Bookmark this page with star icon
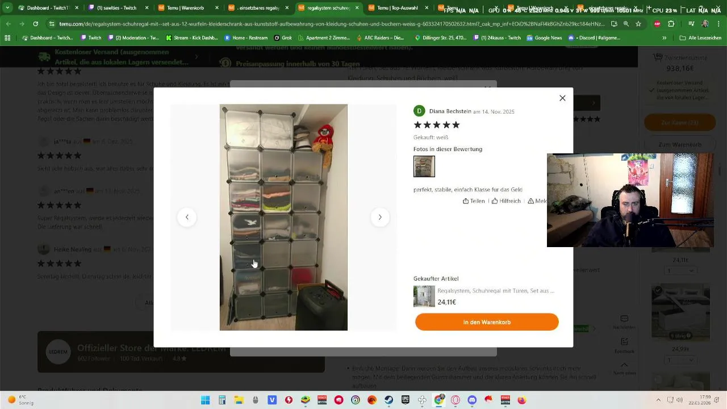 click(638, 24)
